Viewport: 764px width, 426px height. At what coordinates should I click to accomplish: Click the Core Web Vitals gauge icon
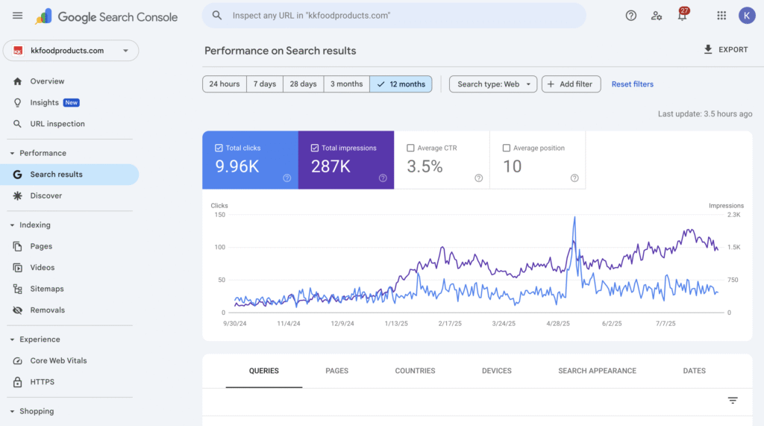point(18,360)
